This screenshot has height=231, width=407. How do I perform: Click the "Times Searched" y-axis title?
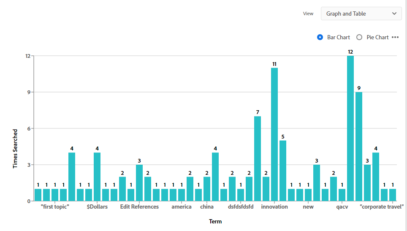15,149
